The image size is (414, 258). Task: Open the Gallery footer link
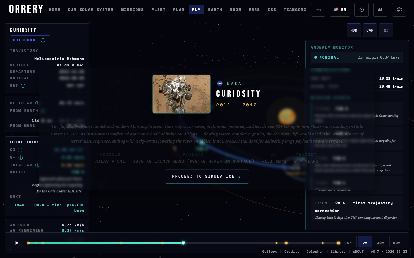(269, 251)
